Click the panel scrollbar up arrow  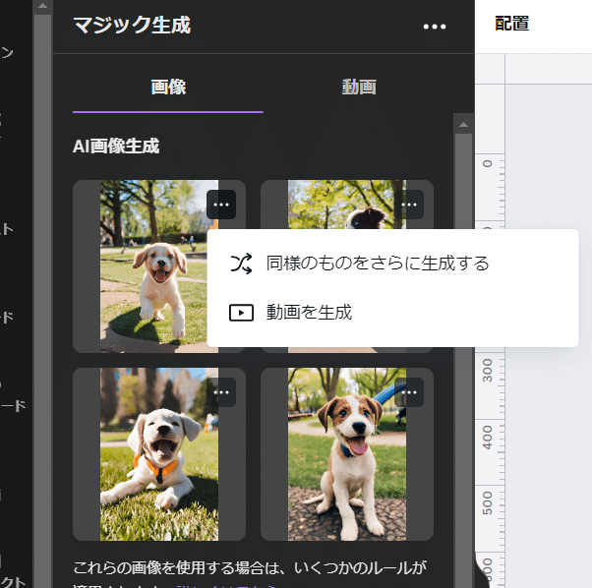tap(463, 124)
